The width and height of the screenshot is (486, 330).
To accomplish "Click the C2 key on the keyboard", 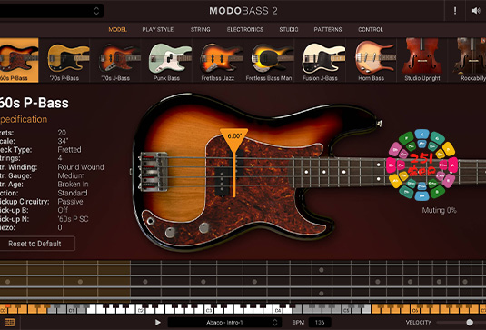I will (141, 309).
